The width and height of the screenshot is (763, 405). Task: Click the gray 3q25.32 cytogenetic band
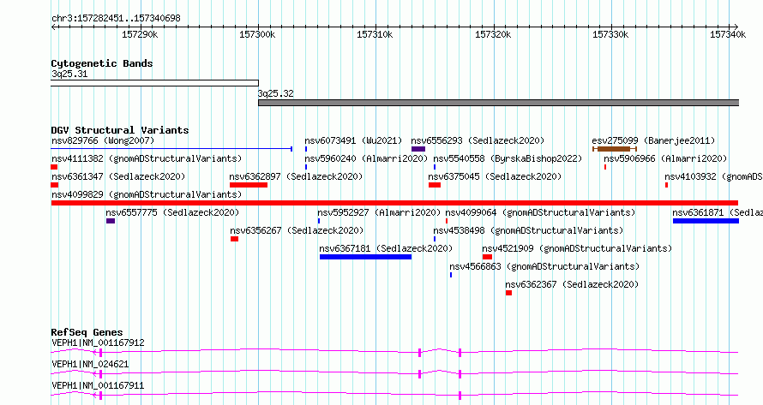pyautogui.click(x=498, y=103)
